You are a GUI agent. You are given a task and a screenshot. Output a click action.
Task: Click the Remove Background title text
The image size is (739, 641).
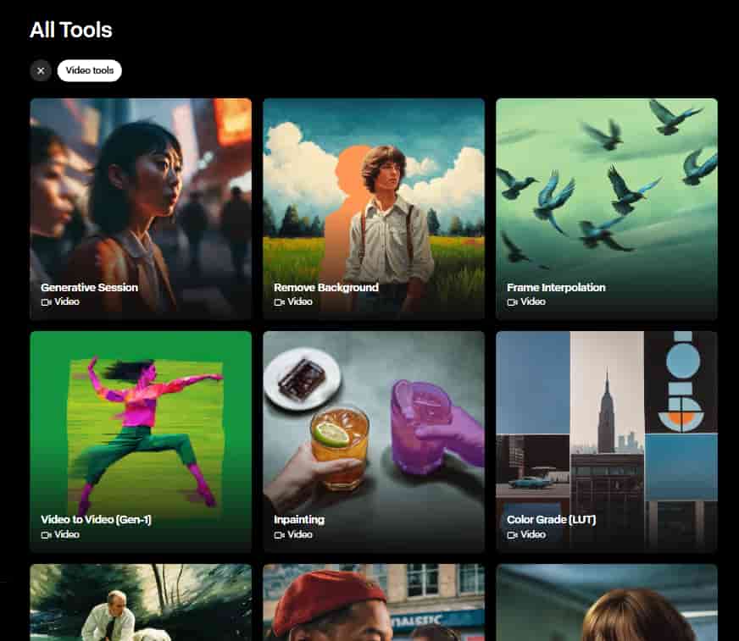(x=326, y=287)
